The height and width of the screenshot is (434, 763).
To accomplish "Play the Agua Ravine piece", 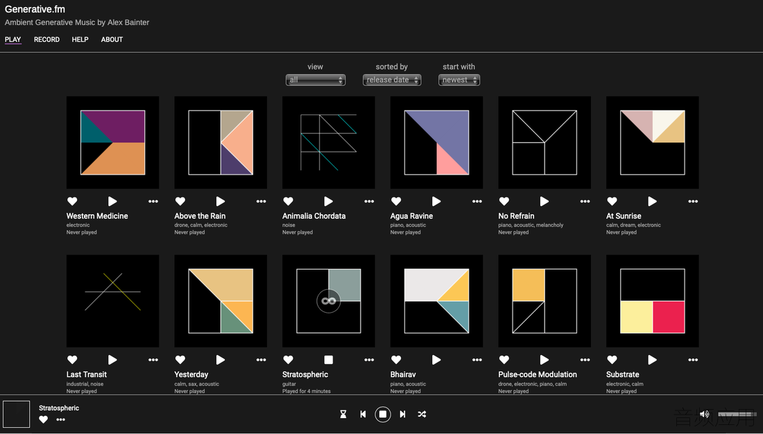I will tap(436, 202).
